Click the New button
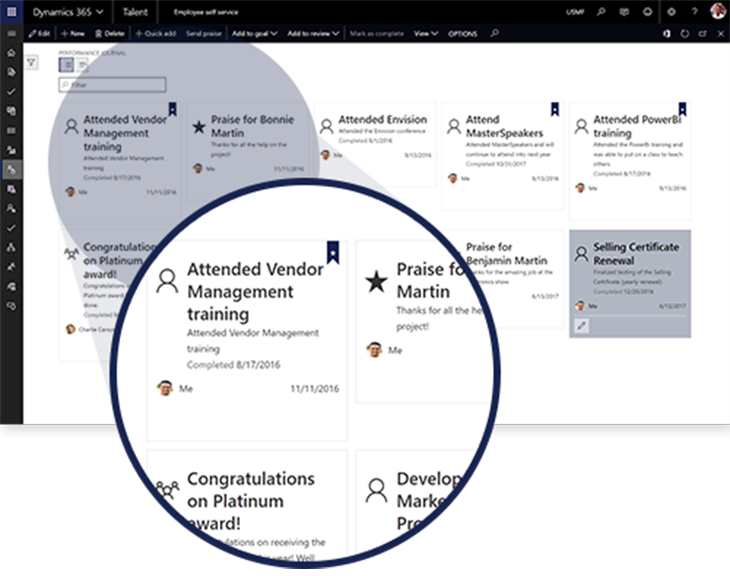 pyautogui.click(x=72, y=34)
